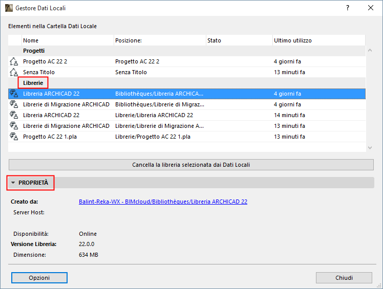Click position Librerie/Progetto AC 22 1.pla

pyautogui.click(x=153, y=137)
